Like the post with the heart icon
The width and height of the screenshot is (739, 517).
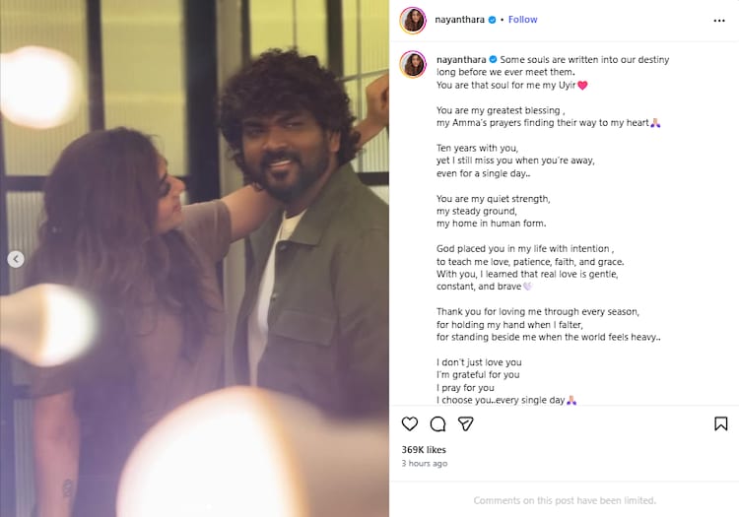410,423
